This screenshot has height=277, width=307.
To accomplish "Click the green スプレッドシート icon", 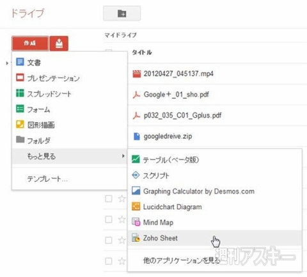I will pyautogui.click(x=20, y=93).
